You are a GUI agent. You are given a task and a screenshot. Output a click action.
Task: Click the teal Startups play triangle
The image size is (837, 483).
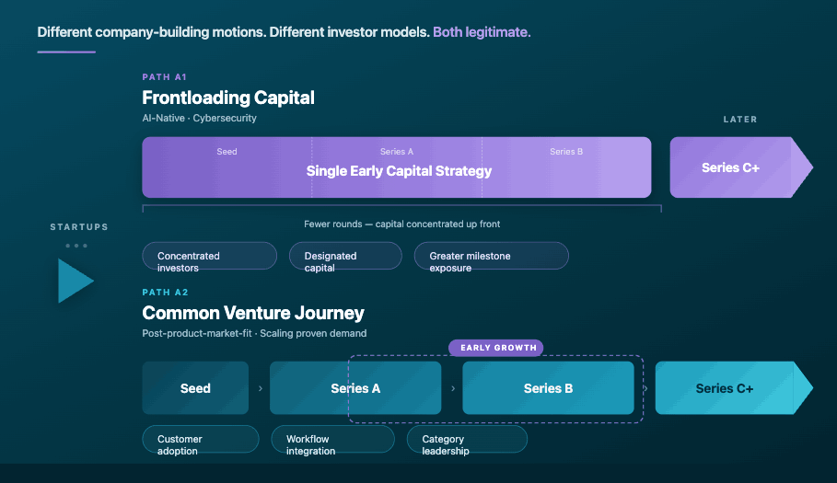(76, 281)
